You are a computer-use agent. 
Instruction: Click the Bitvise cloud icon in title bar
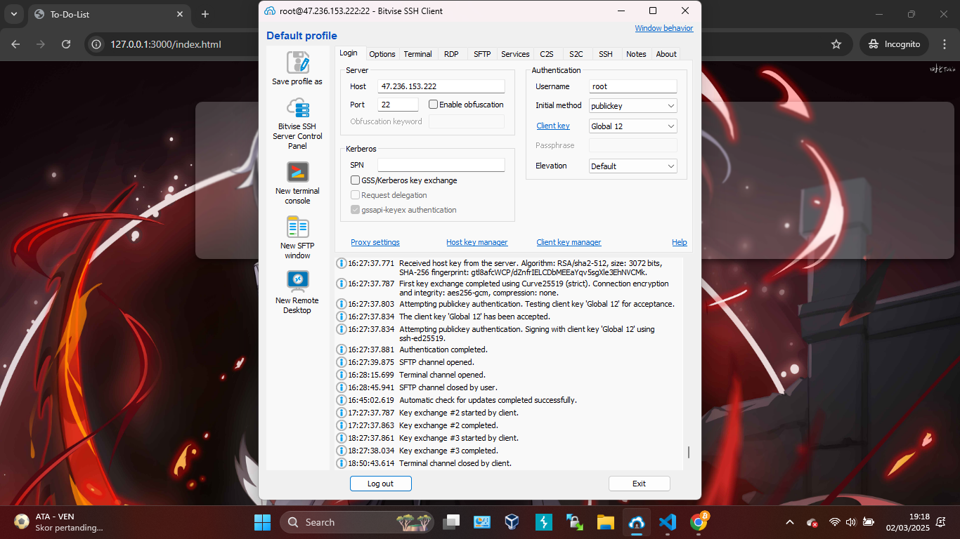click(270, 11)
